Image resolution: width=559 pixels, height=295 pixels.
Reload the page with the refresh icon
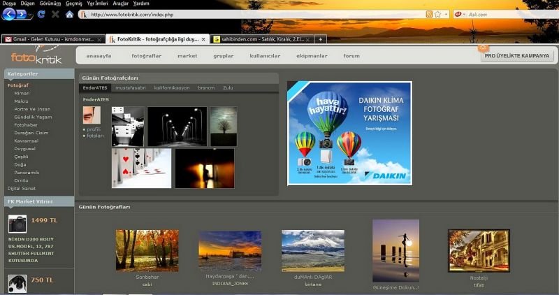point(41,14)
